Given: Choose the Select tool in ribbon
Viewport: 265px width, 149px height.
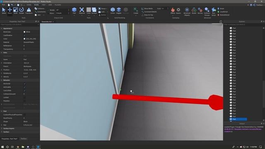Looking at the screenshot, I should [x=4, y=11].
